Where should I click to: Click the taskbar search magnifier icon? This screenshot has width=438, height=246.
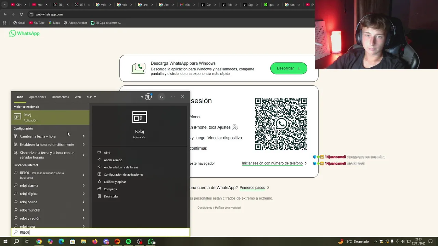coord(16,242)
